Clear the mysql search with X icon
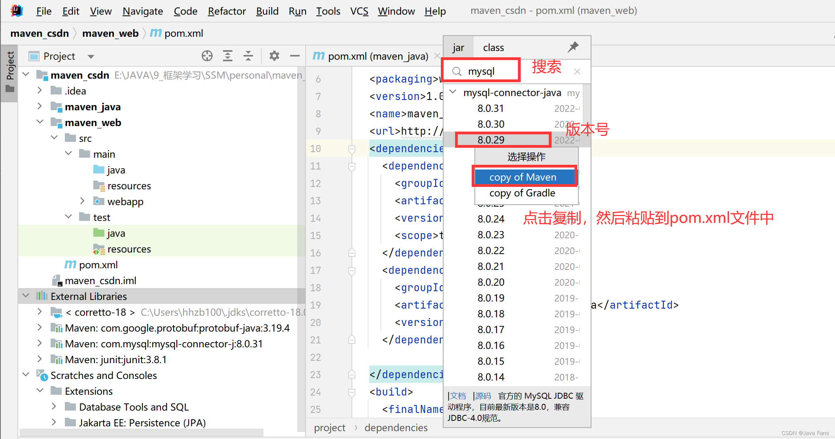 [x=577, y=72]
